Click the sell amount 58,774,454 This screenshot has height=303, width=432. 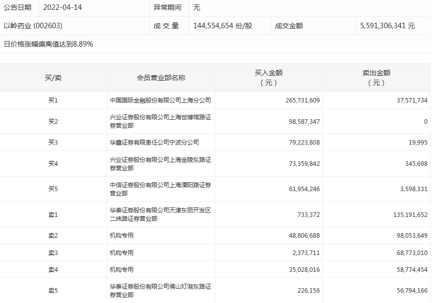(412, 270)
